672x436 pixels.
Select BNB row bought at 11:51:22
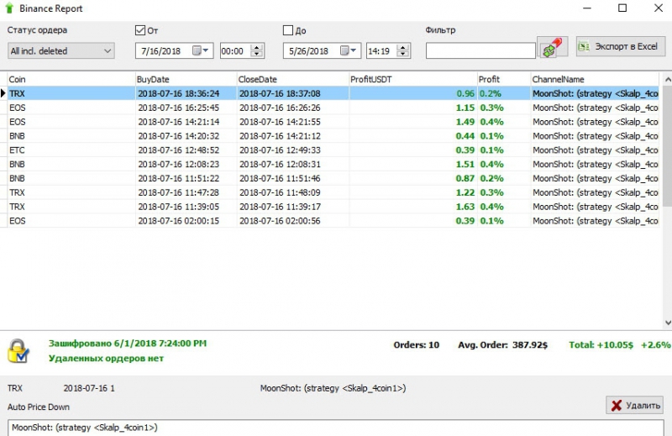[333, 178]
